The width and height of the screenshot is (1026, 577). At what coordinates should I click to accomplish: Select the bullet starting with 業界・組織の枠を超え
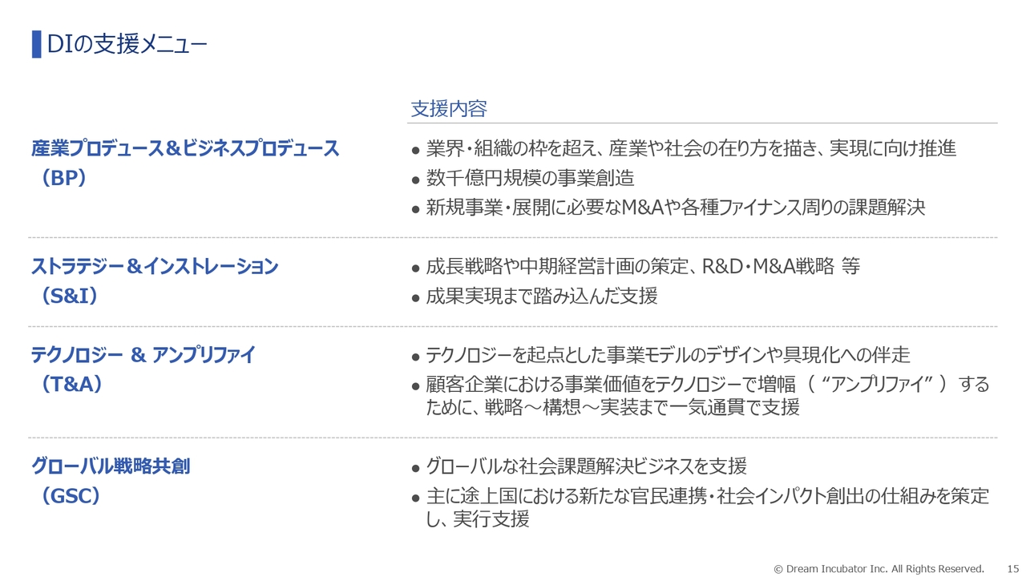coord(691,148)
